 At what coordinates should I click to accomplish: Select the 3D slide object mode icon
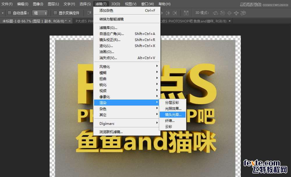pos(236,13)
